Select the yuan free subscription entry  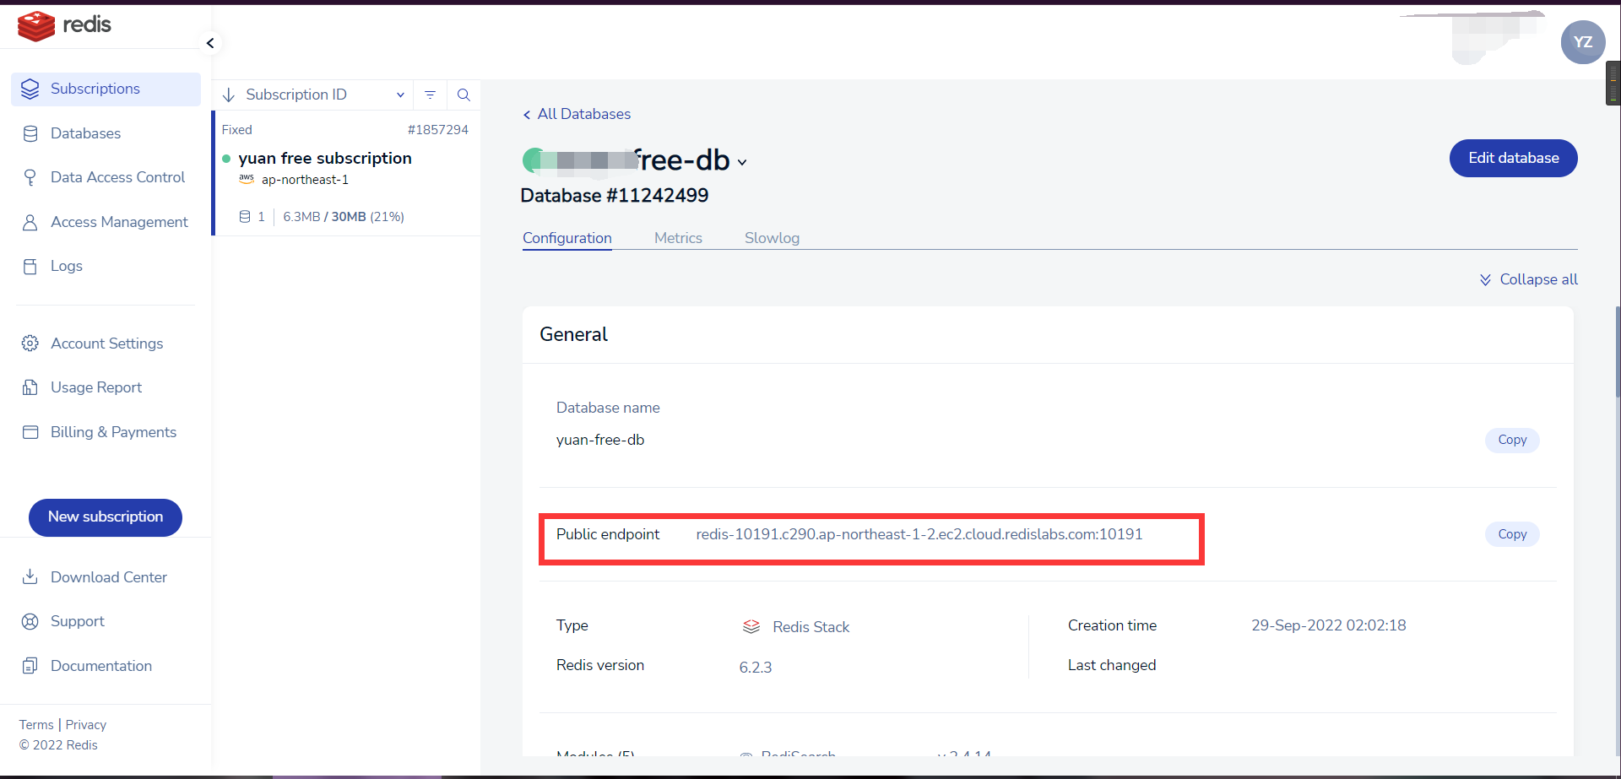pyautogui.click(x=325, y=159)
